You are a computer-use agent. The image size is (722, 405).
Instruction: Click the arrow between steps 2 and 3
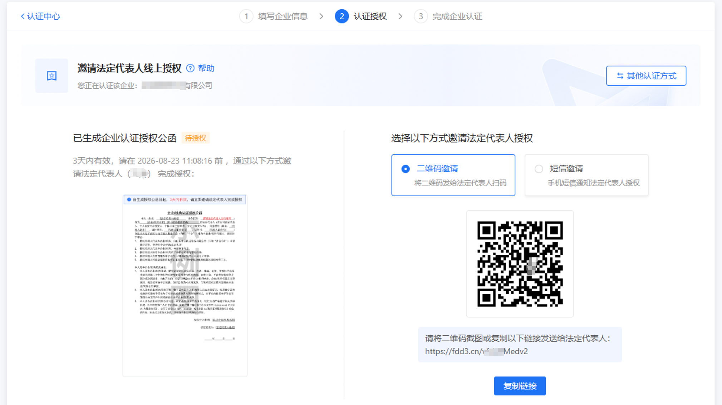[x=401, y=16]
